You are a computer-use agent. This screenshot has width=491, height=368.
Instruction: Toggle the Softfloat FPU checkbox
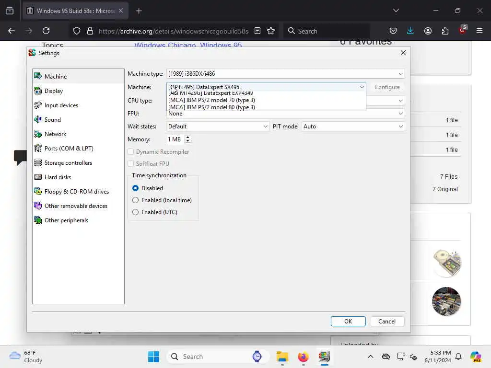pos(130,164)
